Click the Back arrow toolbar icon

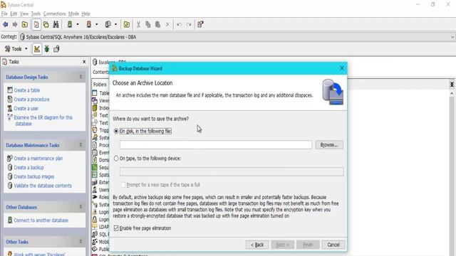6,25
